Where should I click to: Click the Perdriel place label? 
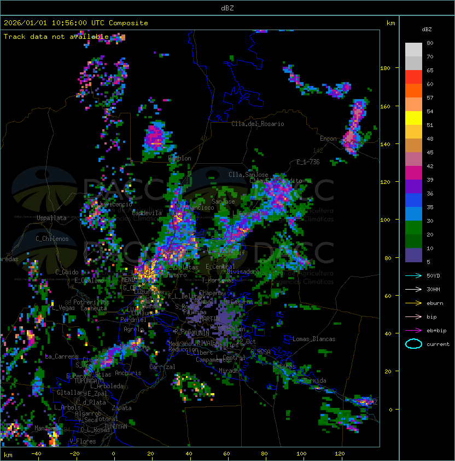(133, 320)
